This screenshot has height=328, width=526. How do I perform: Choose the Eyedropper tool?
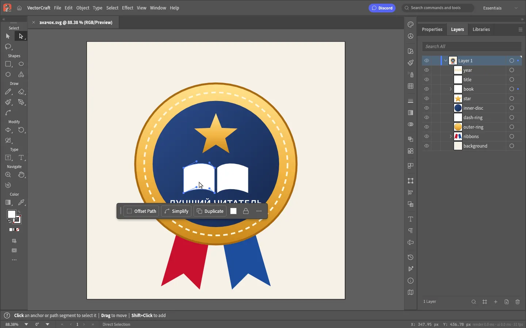pos(21,203)
